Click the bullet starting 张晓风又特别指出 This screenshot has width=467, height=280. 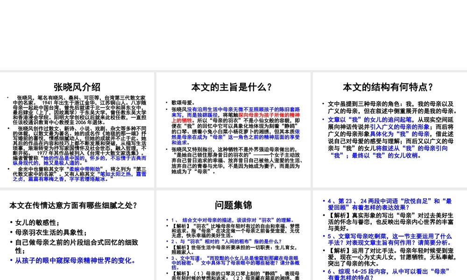point(237,161)
